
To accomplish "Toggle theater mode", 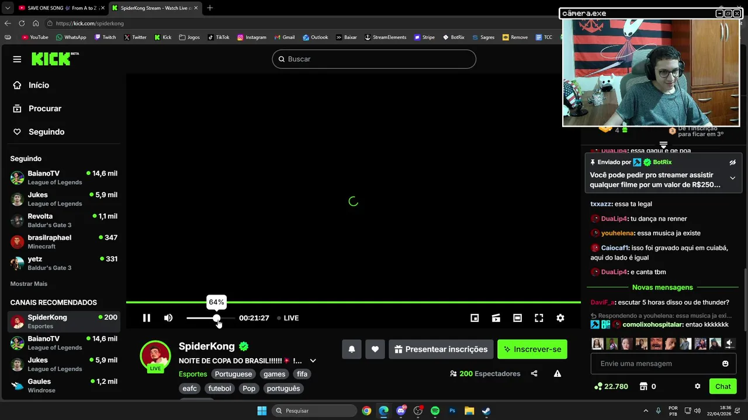I will (x=518, y=318).
